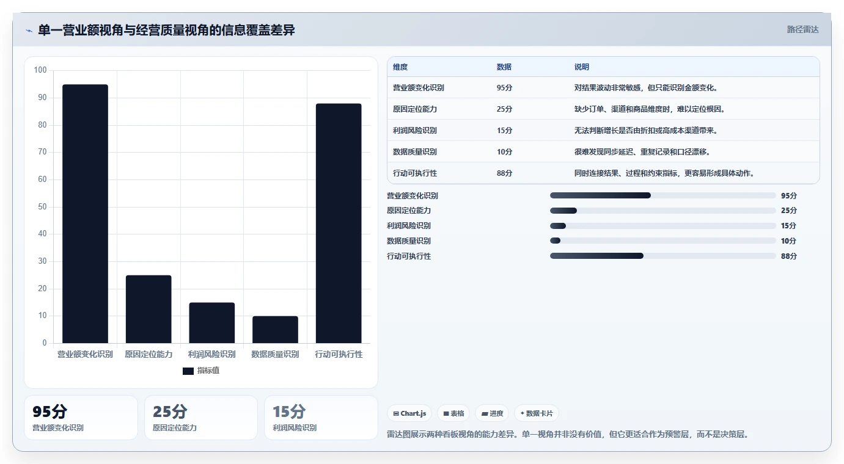Click the dashboard title 单一营业额视角与经营质量视角
The width and height of the screenshot is (844, 464).
tap(166, 30)
